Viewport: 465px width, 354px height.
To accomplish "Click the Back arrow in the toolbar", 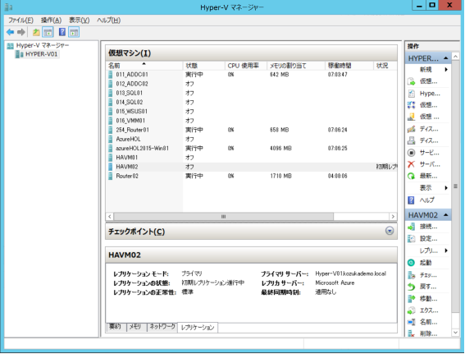I will [10, 32].
